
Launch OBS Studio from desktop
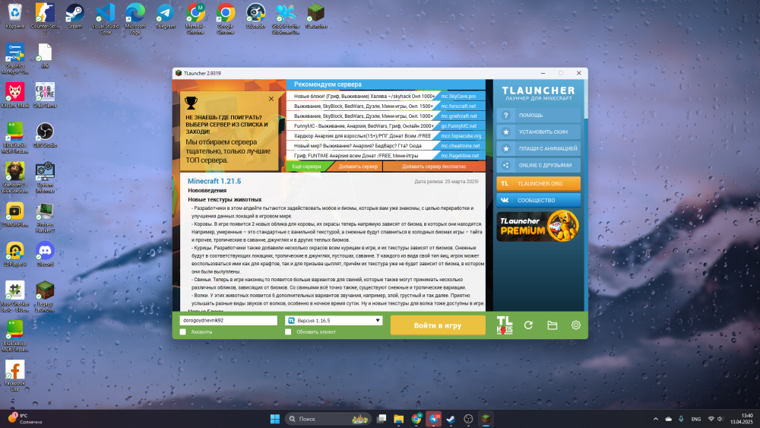(x=45, y=135)
